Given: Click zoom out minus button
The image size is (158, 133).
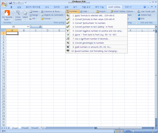Looking at the screenshot, I should [133, 131].
